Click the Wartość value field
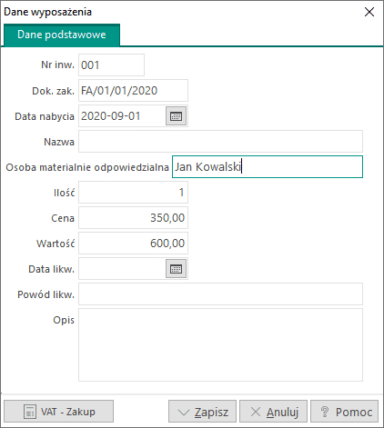 click(133, 244)
